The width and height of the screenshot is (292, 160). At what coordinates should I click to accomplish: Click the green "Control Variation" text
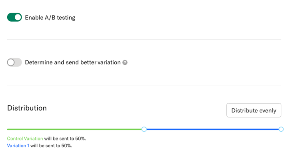point(25,139)
